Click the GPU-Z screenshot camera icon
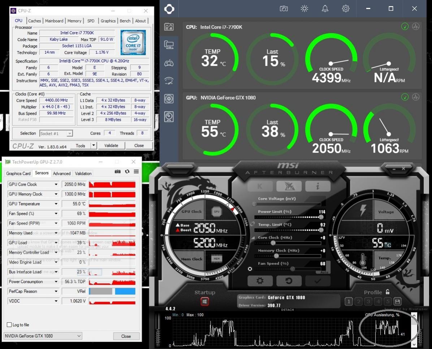432x349 pixels. pyautogui.click(x=118, y=172)
